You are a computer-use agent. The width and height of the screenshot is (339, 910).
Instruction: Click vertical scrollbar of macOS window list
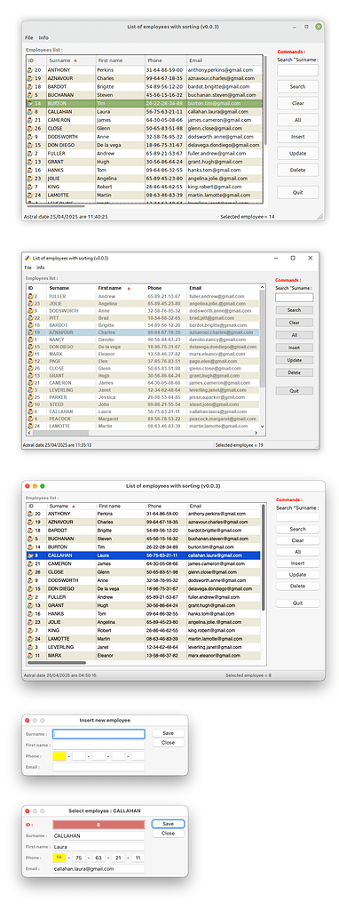[x=264, y=557]
